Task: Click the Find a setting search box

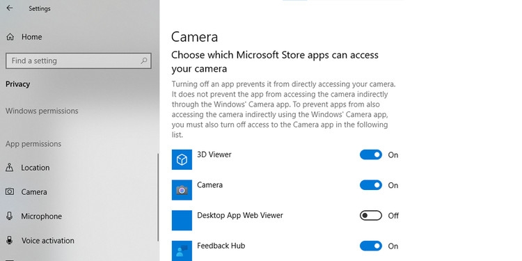Action: pyautogui.click(x=79, y=61)
